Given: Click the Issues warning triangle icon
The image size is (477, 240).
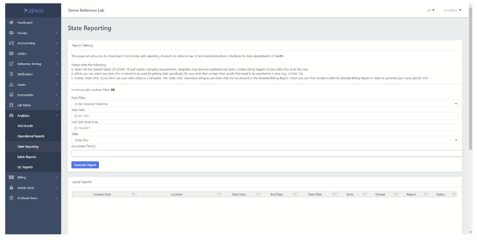Looking at the screenshot, I should tap(12, 85).
